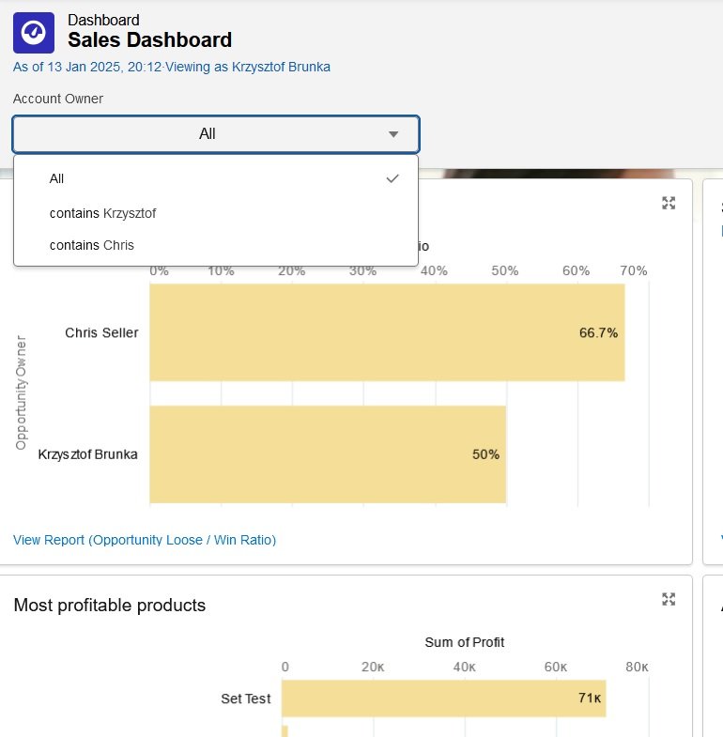Viewport: 723px width, 737px height.
Task: Expand the Most profitable products chart
Action: click(x=669, y=599)
